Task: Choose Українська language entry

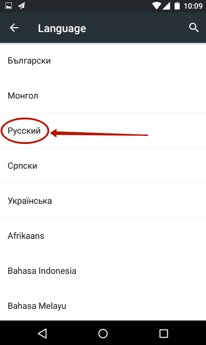Action: tap(103, 201)
